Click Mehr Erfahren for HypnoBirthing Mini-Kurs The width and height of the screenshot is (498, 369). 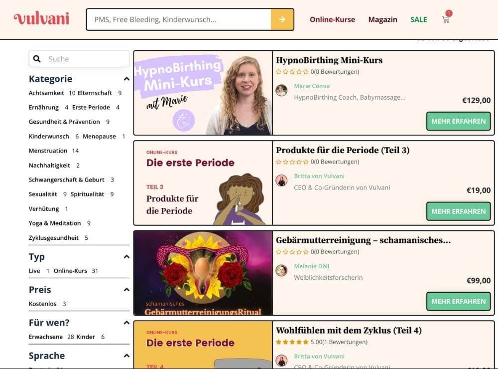458,121
